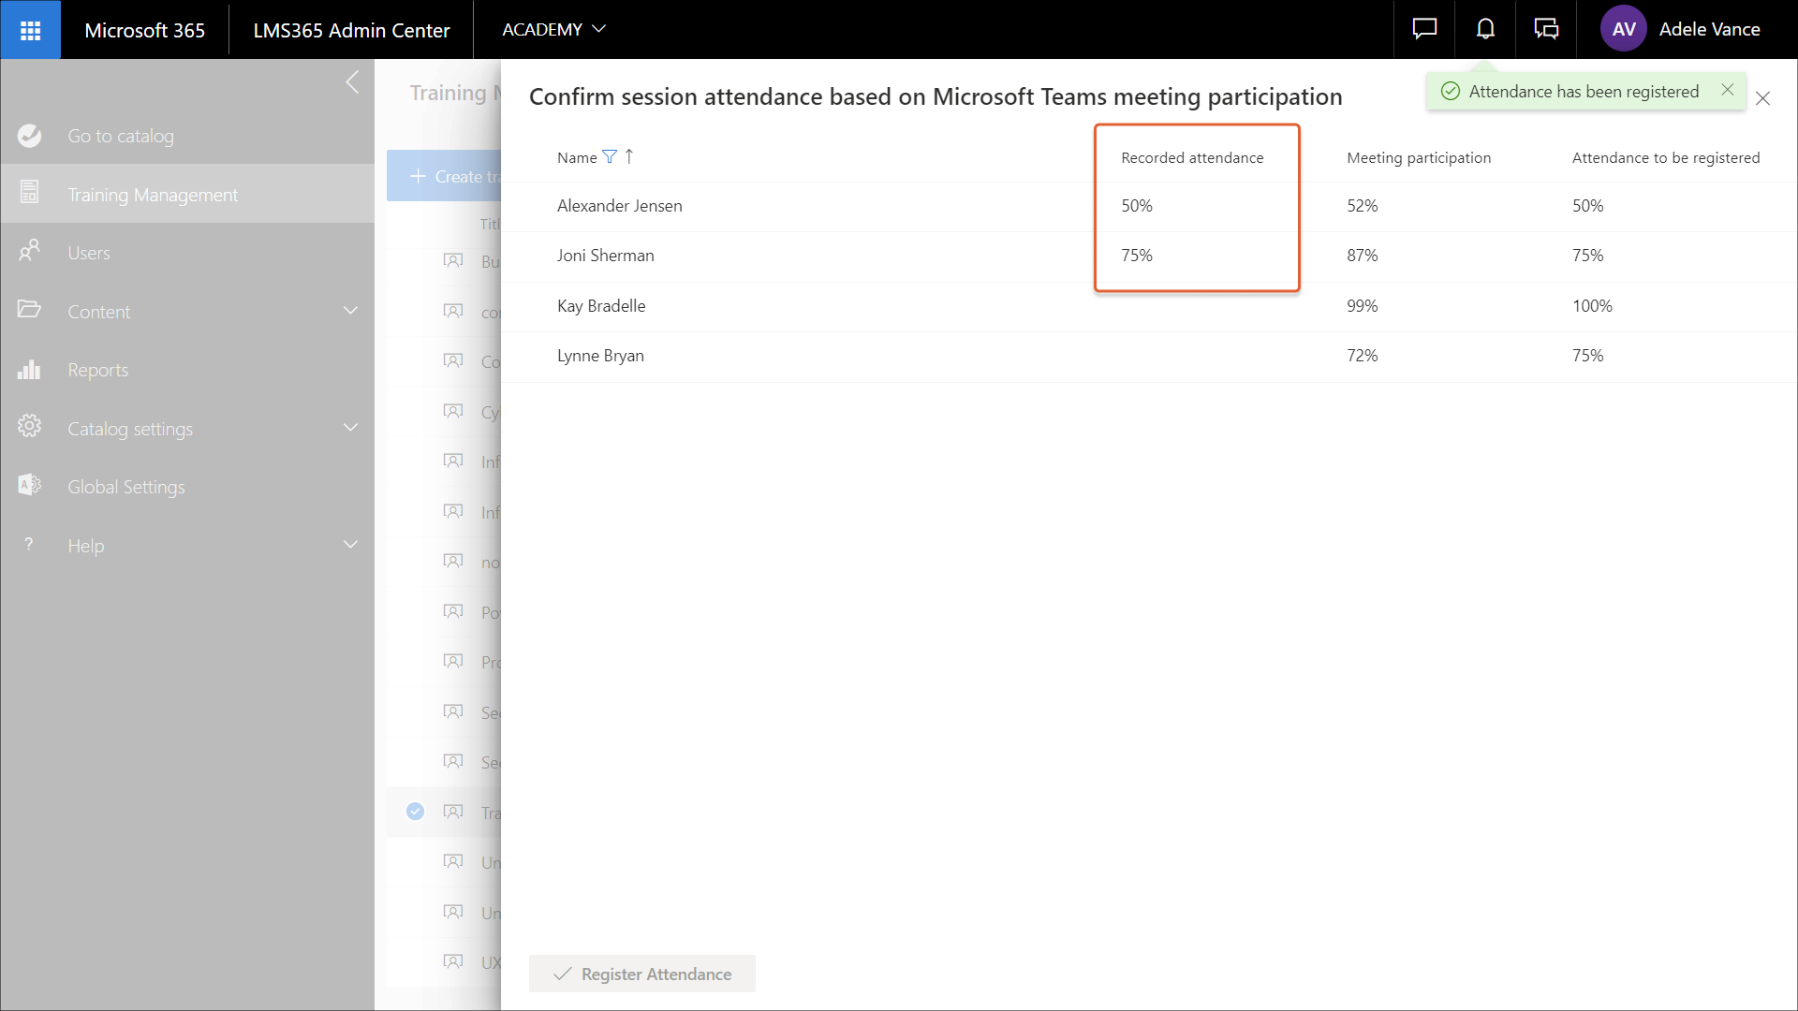Viewport: 1798px width, 1011px height.
Task: Expand Catalog settings in the sidebar
Action: pyautogui.click(x=350, y=428)
